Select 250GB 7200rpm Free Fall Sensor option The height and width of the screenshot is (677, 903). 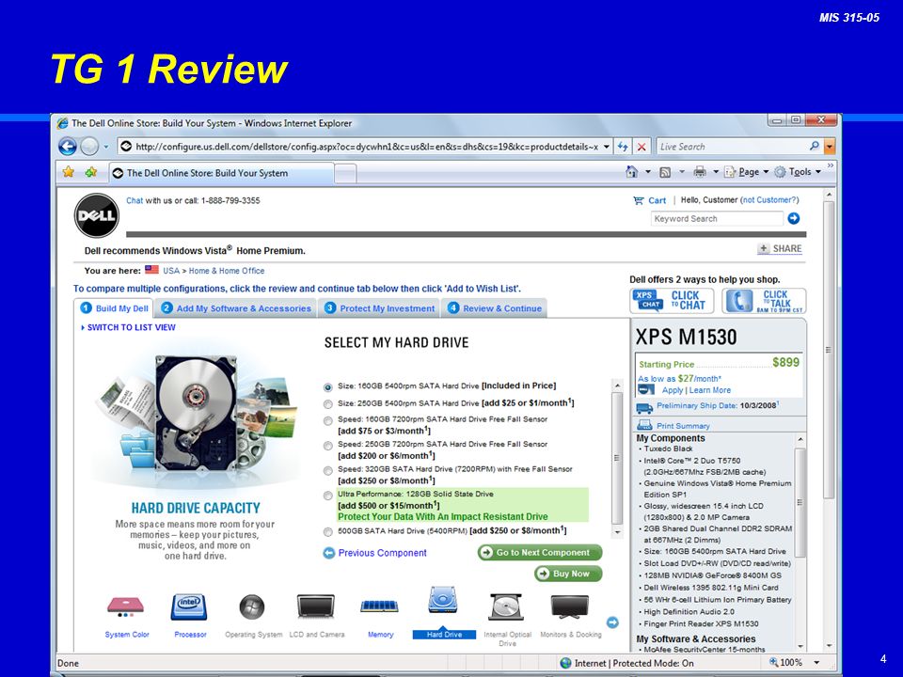point(327,446)
